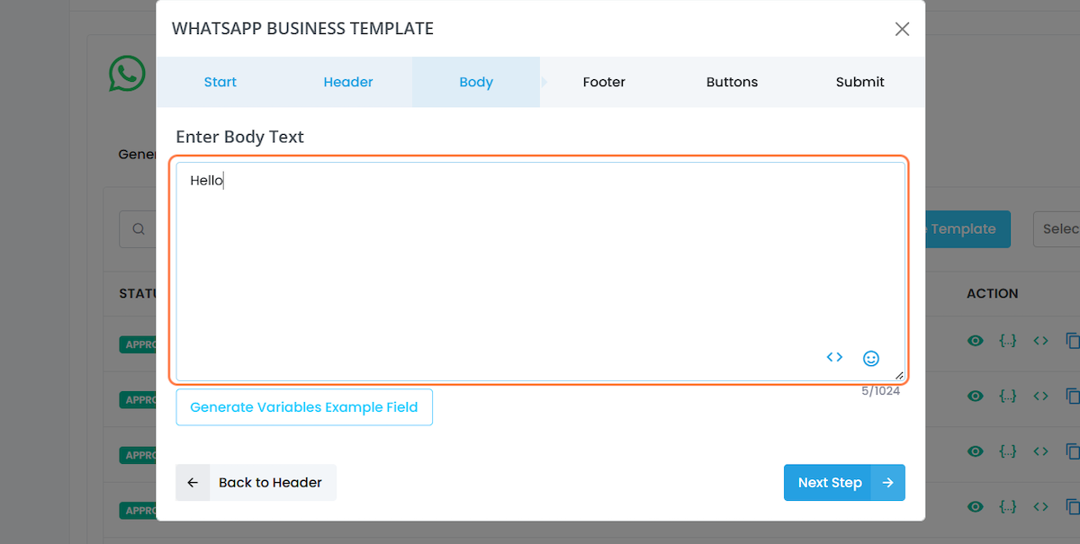Click Generate Variables Example Field
The width and height of the screenshot is (1080, 544).
(304, 407)
